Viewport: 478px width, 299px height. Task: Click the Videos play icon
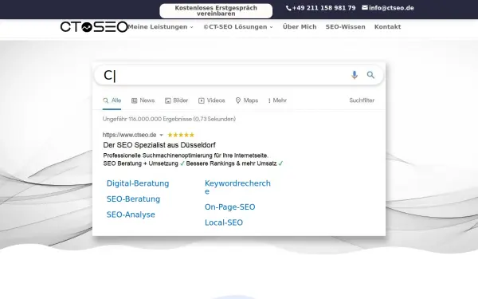point(202,100)
